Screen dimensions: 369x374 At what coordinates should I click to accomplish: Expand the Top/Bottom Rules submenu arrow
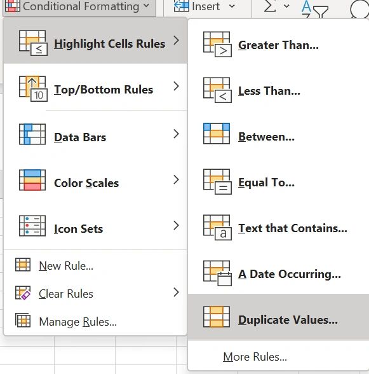point(176,86)
